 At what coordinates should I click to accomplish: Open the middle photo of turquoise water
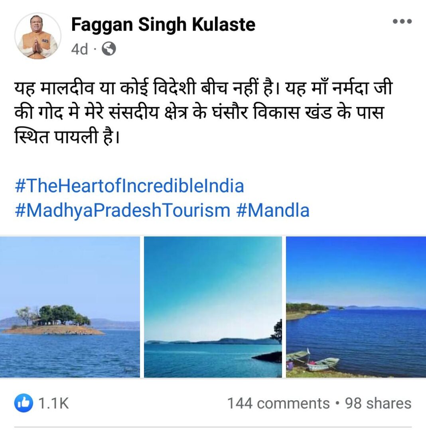click(213, 307)
